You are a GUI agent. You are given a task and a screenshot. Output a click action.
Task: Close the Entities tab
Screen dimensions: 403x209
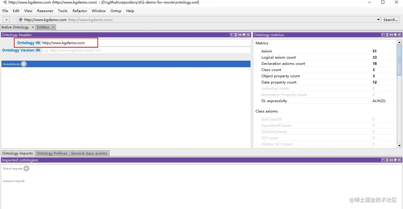53,27
